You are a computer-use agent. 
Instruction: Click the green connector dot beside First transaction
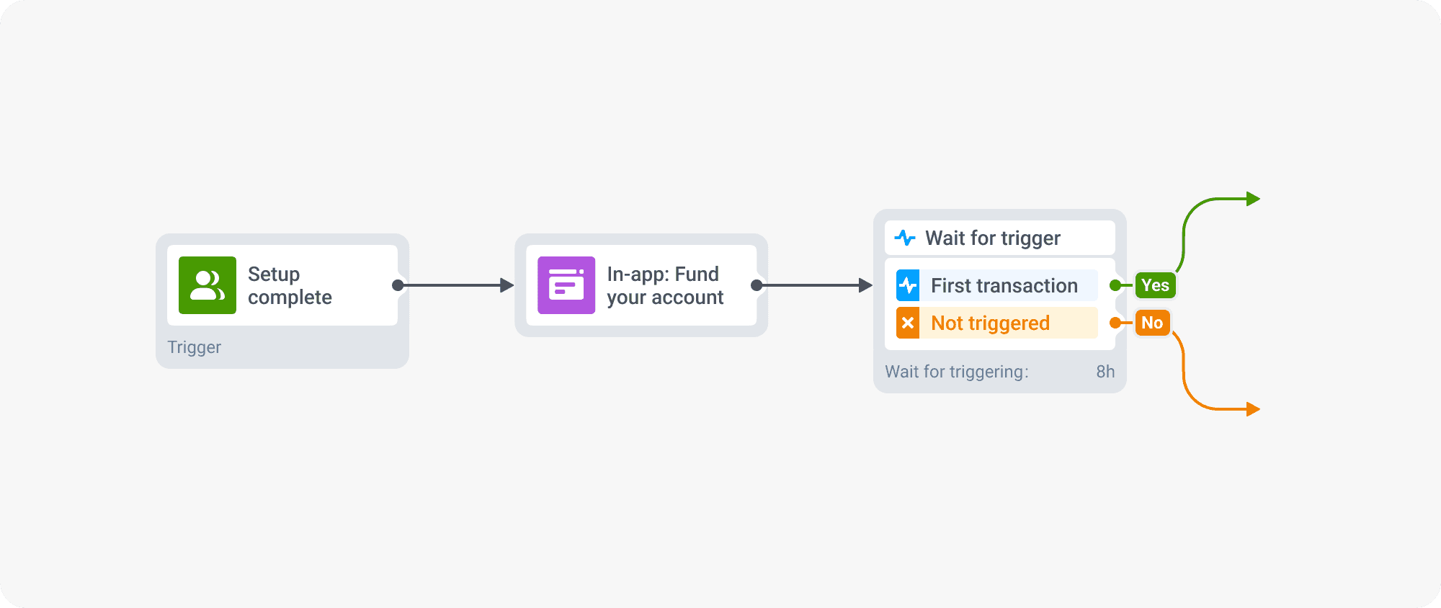pos(1115,285)
